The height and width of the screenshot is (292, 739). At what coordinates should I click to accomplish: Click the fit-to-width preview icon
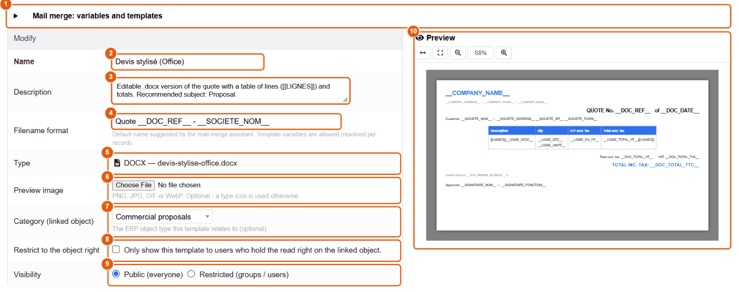[423, 53]
